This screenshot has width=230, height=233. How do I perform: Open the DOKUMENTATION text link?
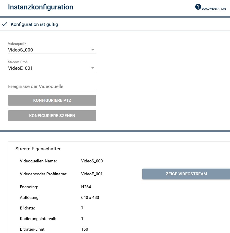[214, 9]
